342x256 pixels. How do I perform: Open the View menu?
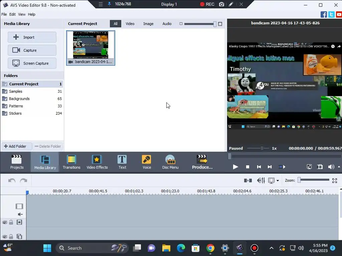pyautogui.click(x=22, y=14)
